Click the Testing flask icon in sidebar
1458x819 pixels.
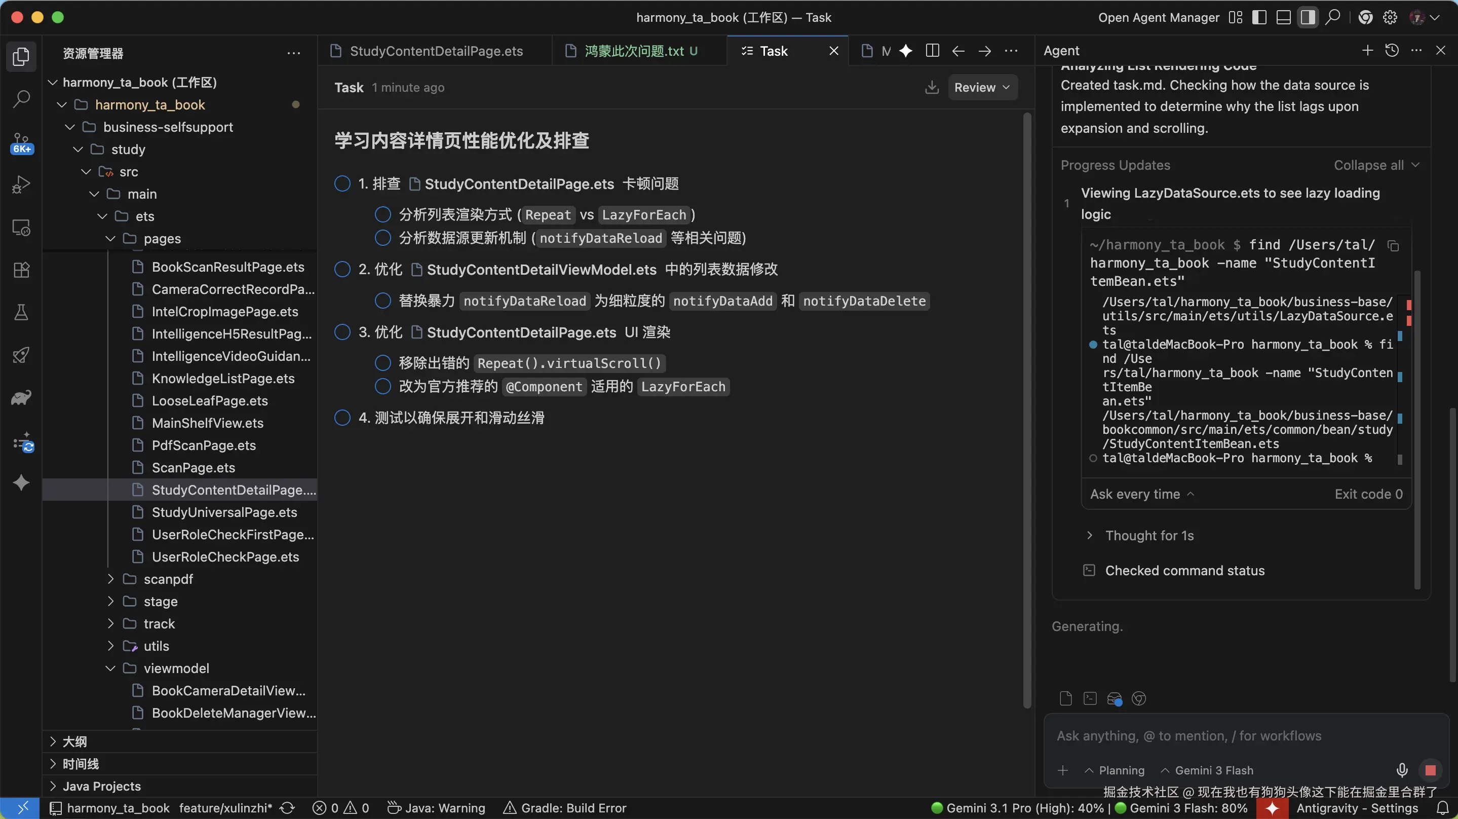21,312
